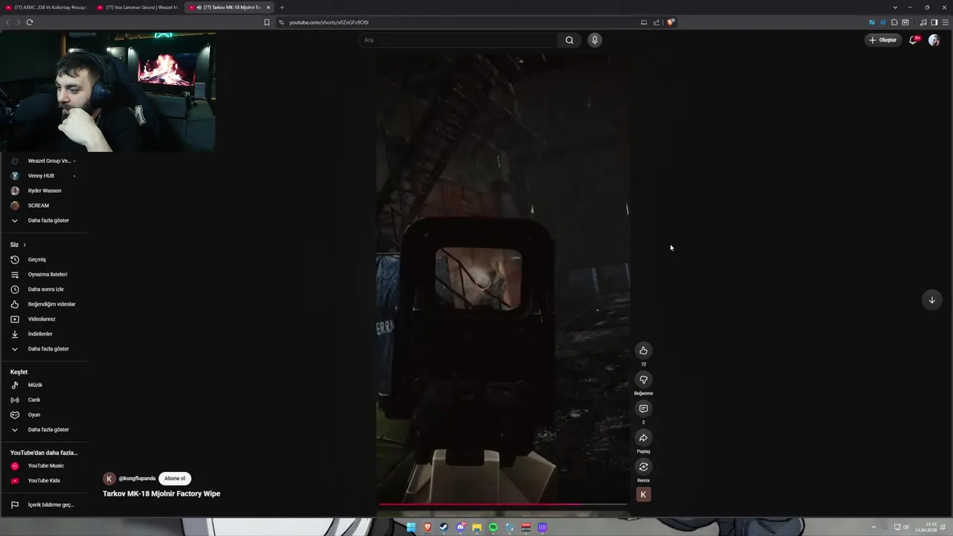Toggle the browser sidebar panel icon
Image resolution: width=953 pixels, height=536 pixels.
934,22
